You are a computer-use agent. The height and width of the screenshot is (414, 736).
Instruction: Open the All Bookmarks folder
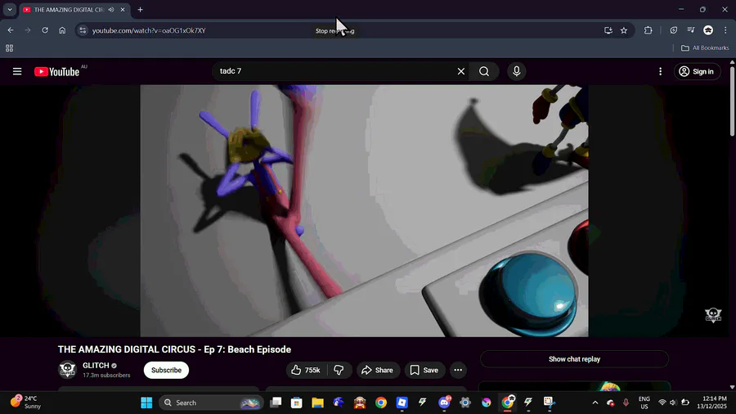(705, 48)
